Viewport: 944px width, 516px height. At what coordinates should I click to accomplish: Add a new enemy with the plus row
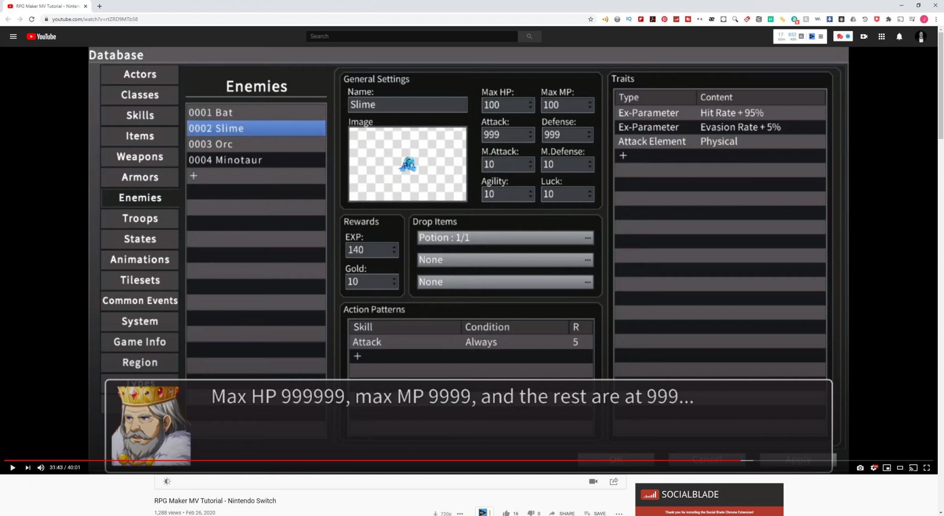point(256,176)
